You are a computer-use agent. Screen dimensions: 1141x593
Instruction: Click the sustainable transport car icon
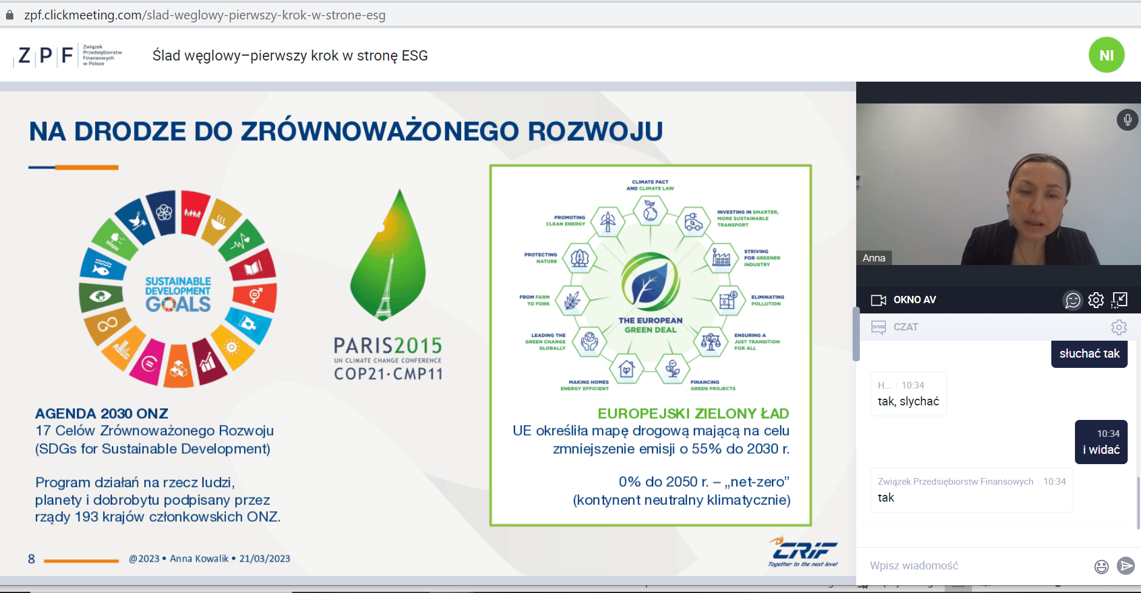tap(693, 222)
